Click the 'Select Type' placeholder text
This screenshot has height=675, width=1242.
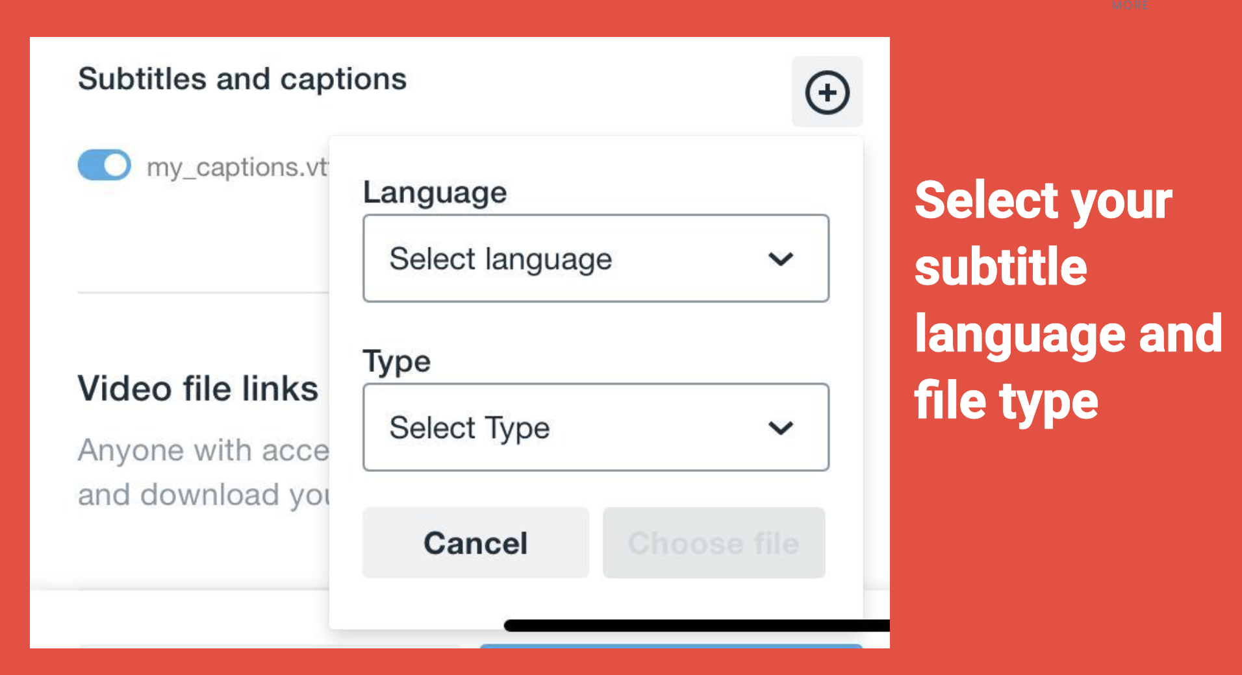[470, 428]
